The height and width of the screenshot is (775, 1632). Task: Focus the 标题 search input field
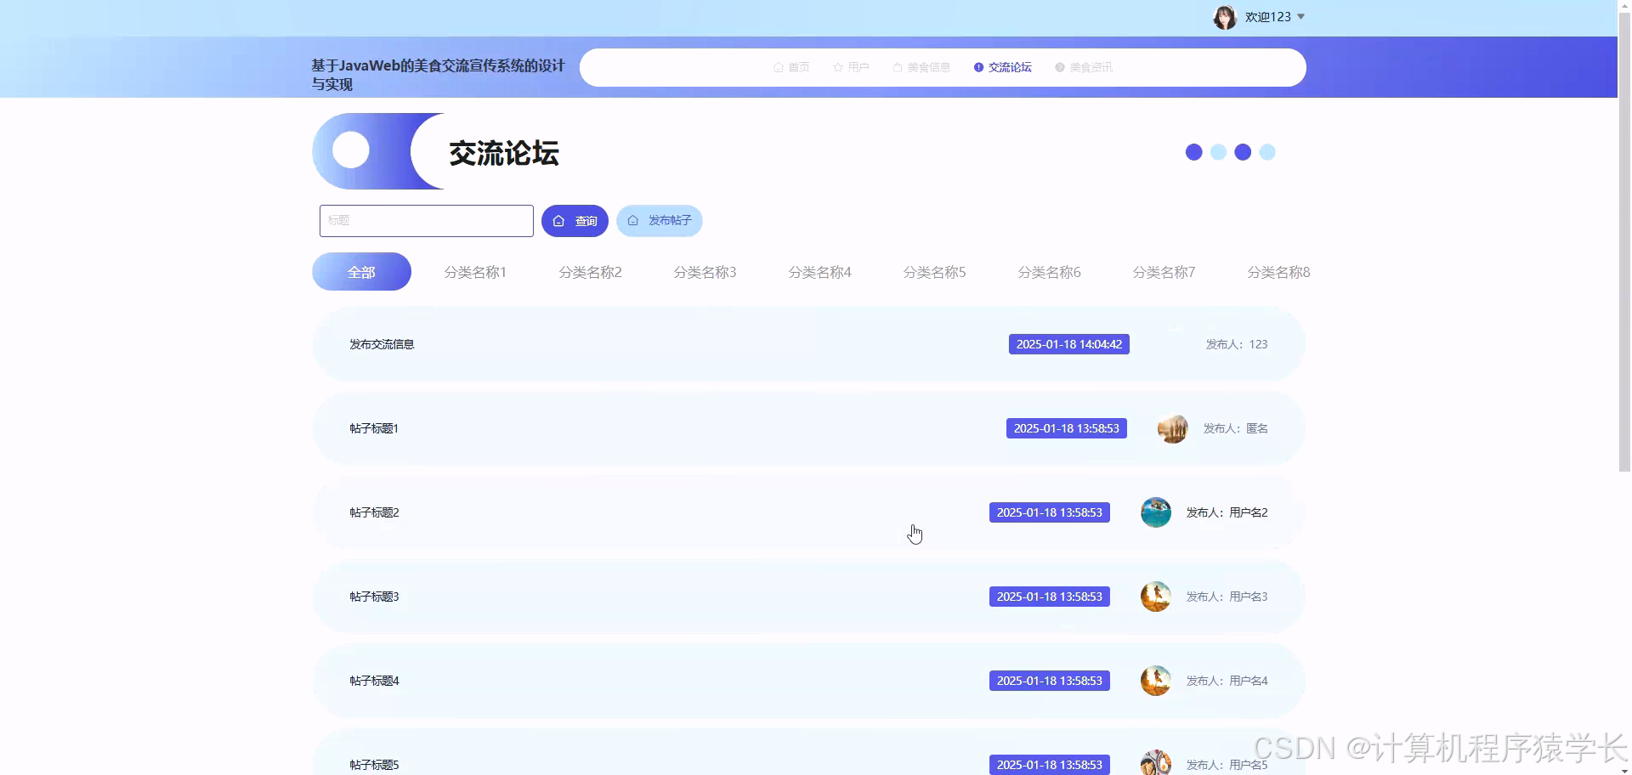tap(427, 221)
